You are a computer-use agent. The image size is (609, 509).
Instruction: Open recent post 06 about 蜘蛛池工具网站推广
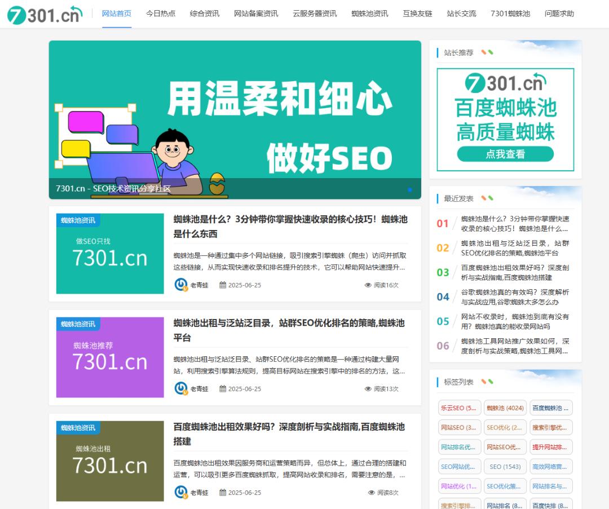pos(515,346)
